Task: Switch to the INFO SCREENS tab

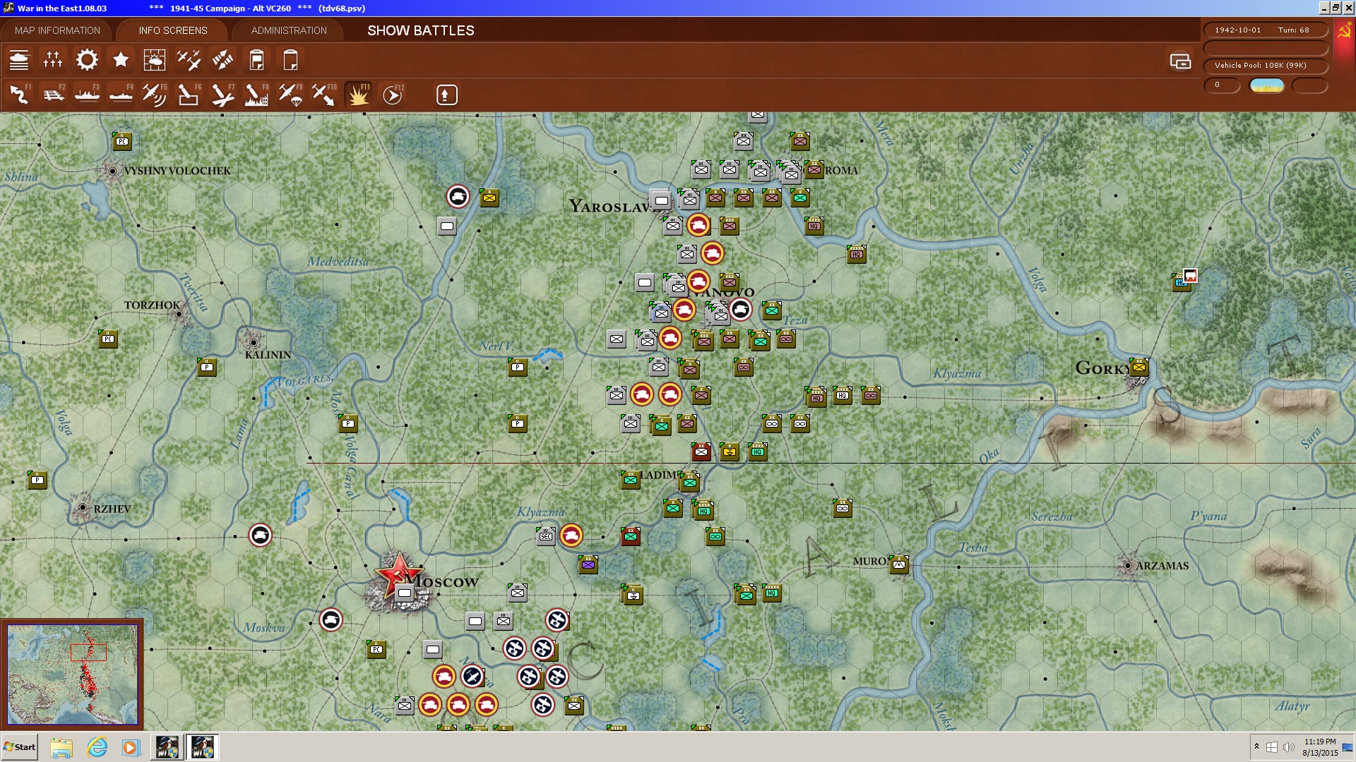Action: pyautogui.click(x=173, y=30)
